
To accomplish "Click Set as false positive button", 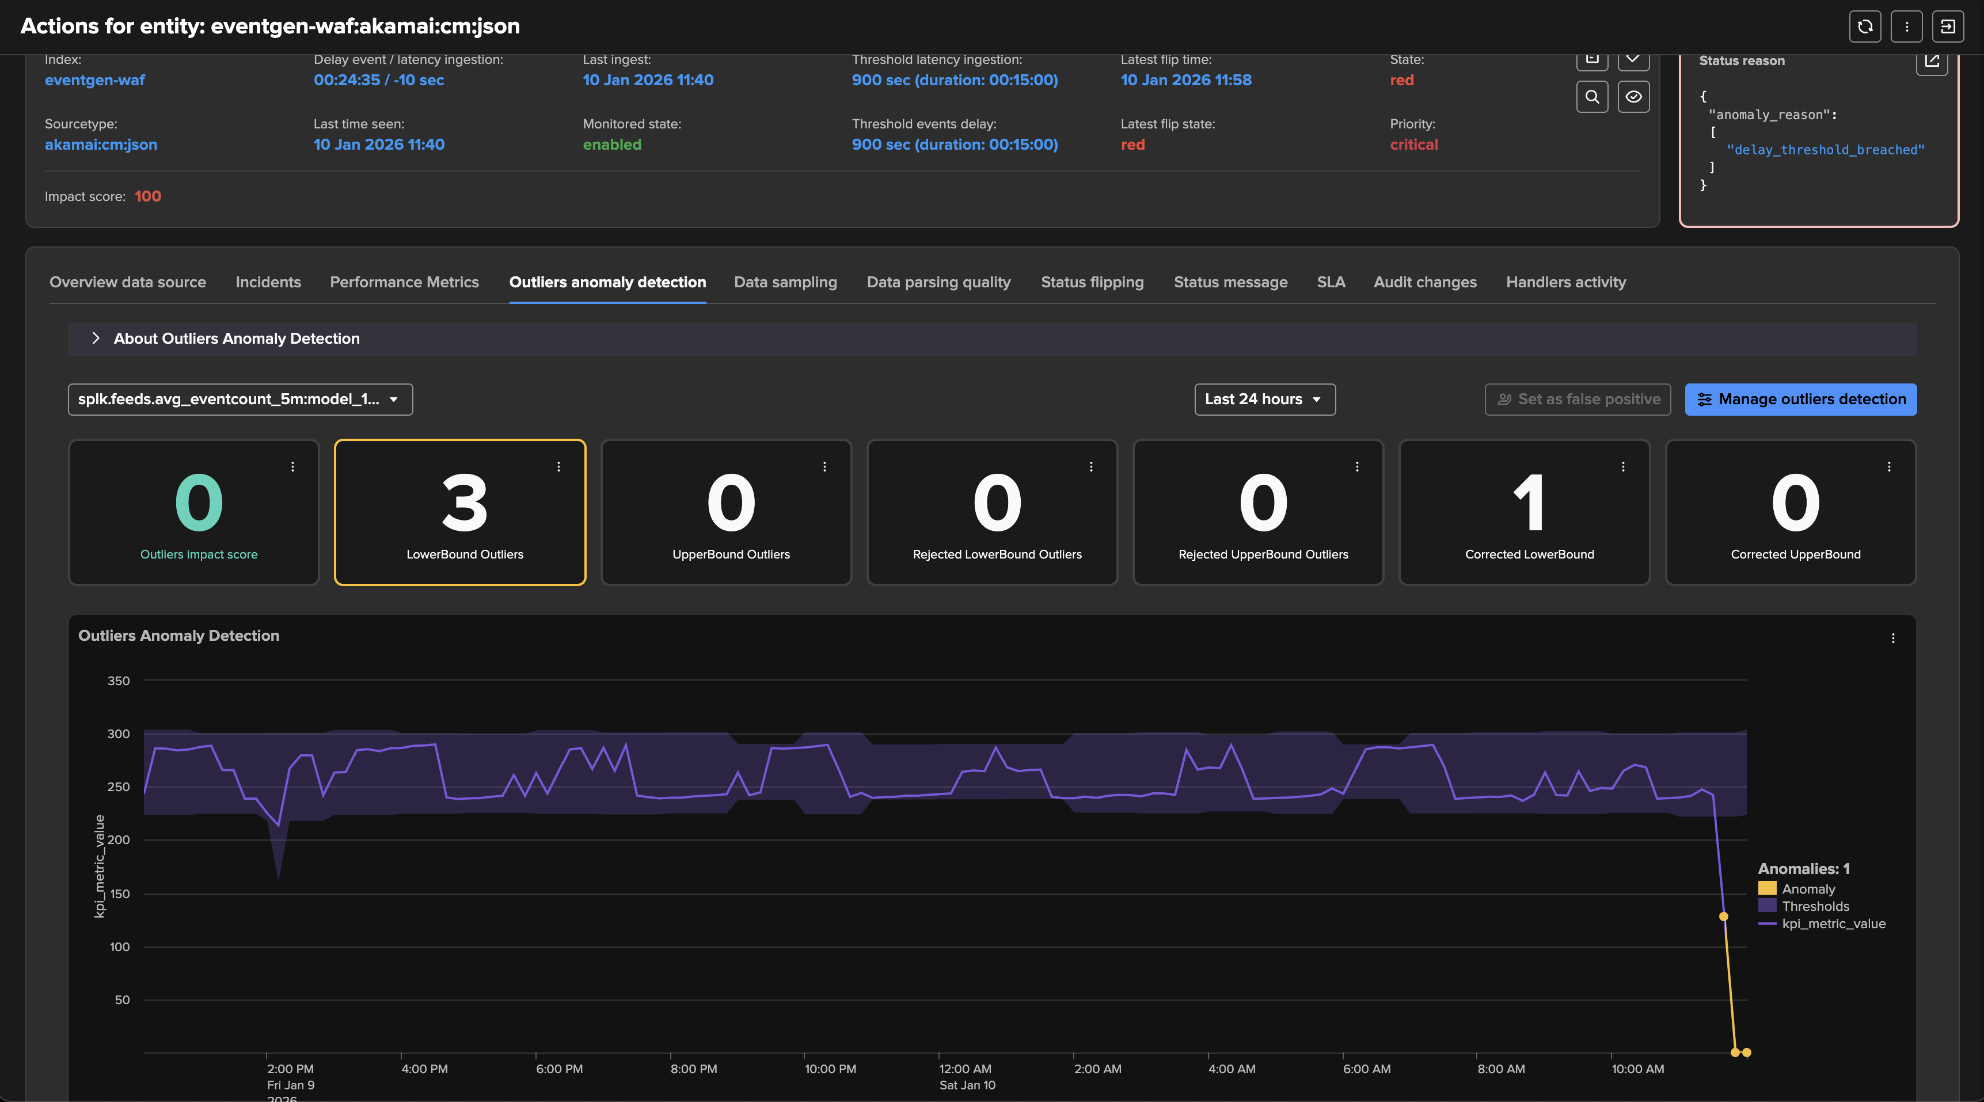I will pos(1578,400).
